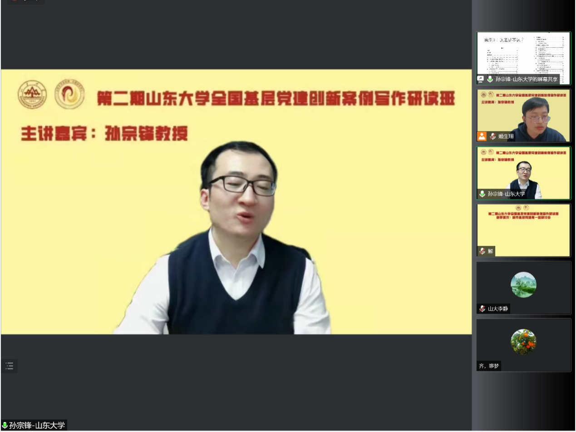Select participant 解's video thumbnail
The height and width of the screenshot is (432, 576).
(523, 230)
